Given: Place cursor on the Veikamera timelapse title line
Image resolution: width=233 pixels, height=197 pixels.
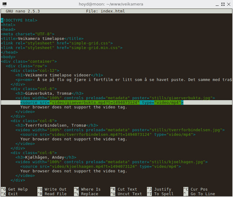Looking at the screenshot, I should (x=42, y=39).
